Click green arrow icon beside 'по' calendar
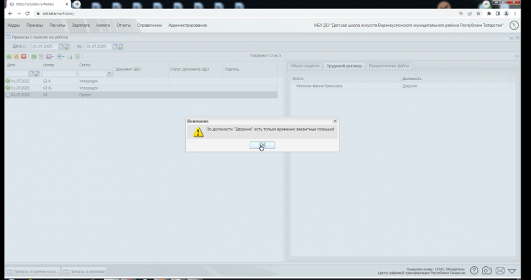Viewport: 531px width, 280px height. pos(120,47)
